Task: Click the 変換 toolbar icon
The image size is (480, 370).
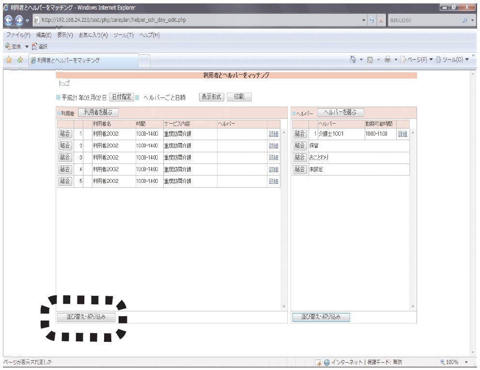Action: pyautogui.click(x=13, y=47)
